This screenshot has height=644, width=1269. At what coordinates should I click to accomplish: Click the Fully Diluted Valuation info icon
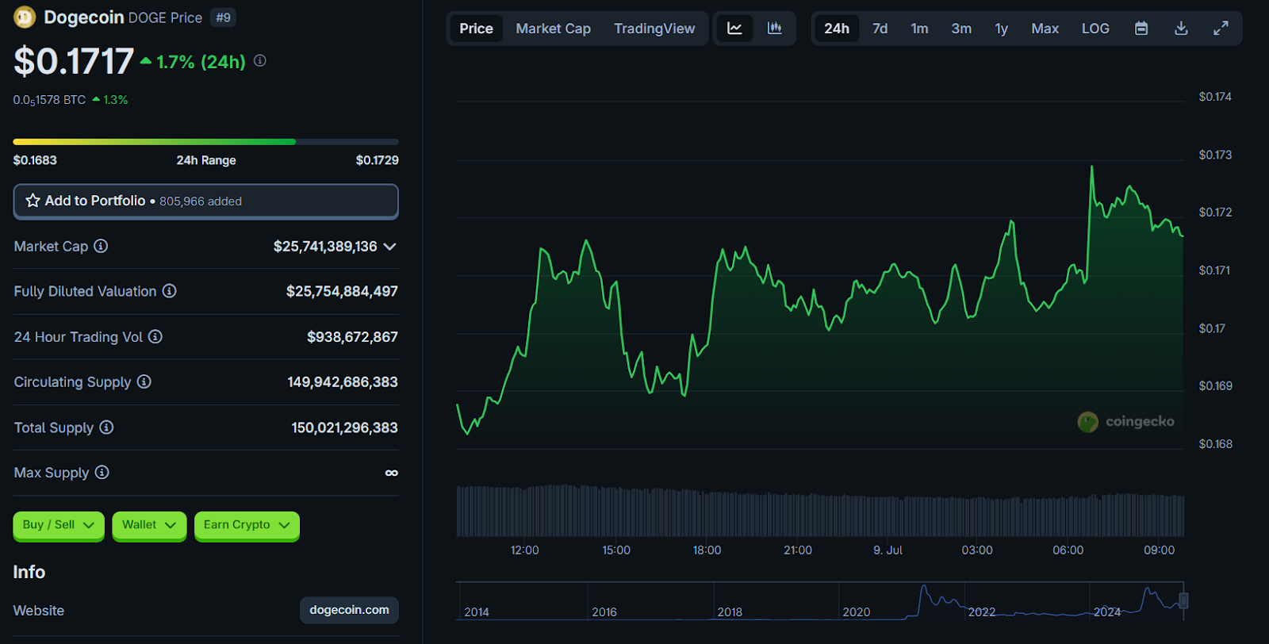(x=169, y=291)
